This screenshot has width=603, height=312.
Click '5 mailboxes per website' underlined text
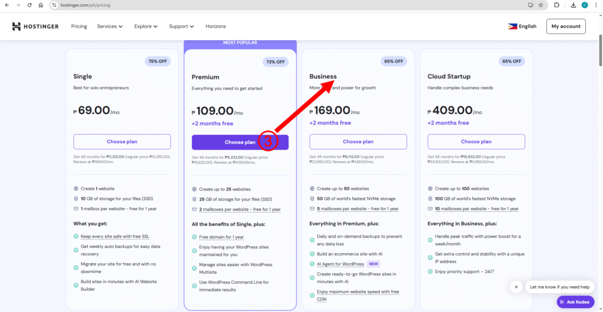tap(357, 208)
